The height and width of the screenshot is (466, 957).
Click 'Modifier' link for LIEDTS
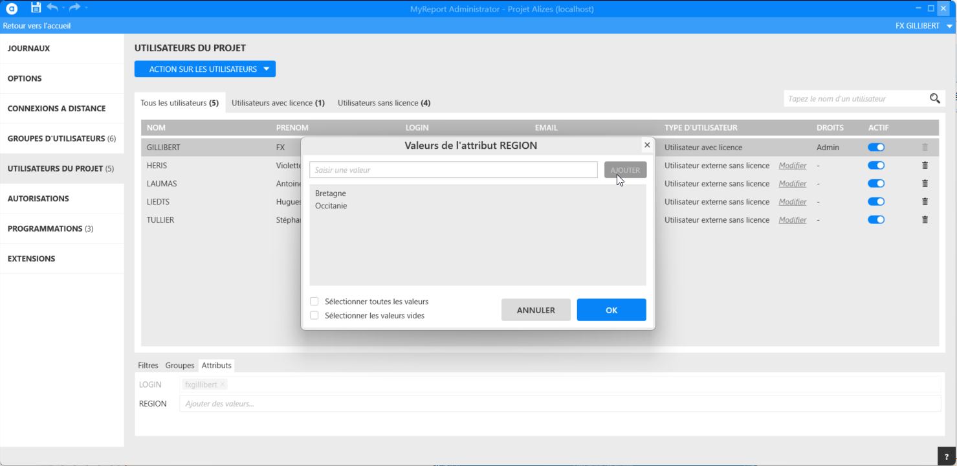pos(792,202)
